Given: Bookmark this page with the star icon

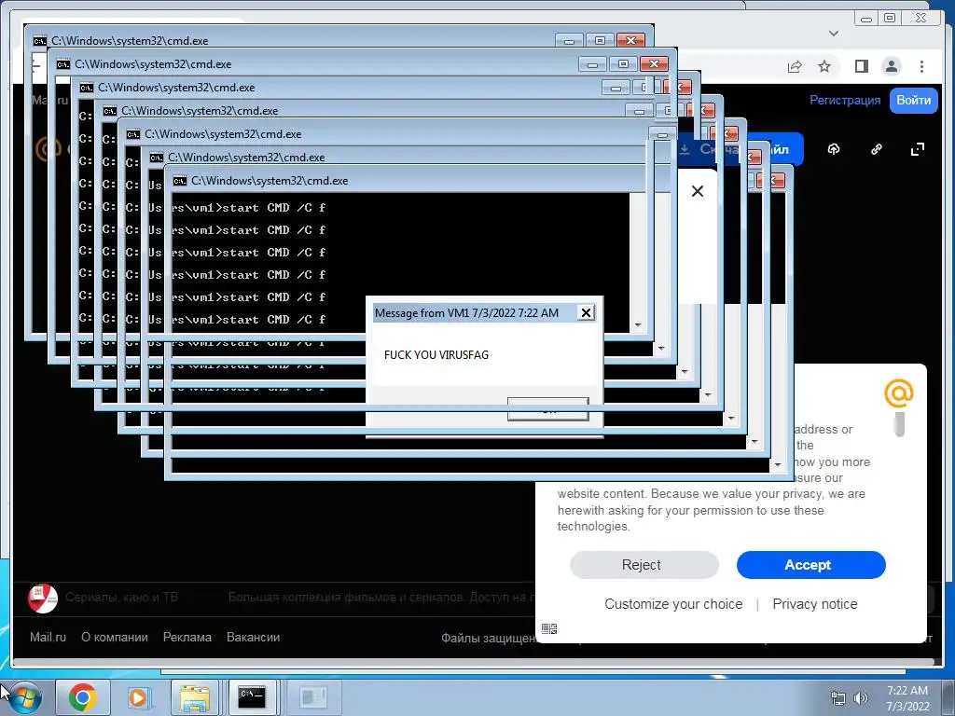Looking at the screenshot, I should tap(824, 66).
